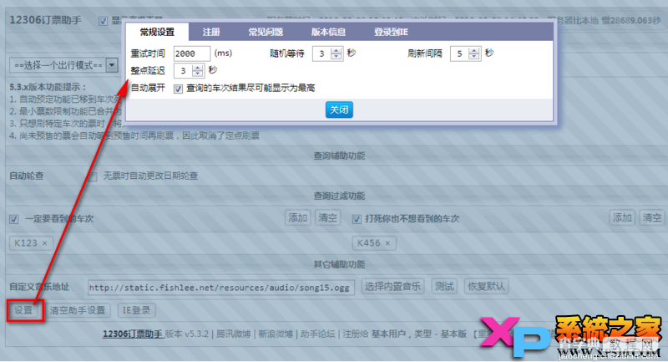Open the 常见问题 tab
Image resolution: width=668 pixels, height=362 pixels.
(x=266, y=32)
